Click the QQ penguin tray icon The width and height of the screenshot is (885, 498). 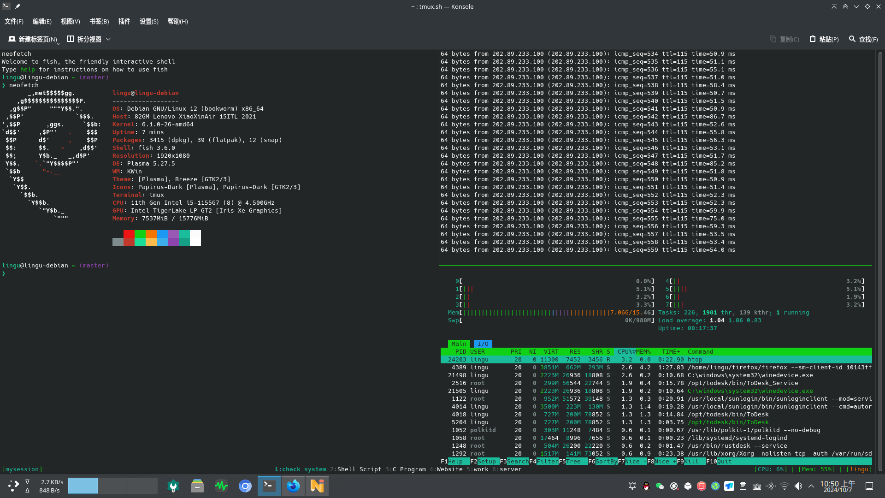[x=646, y=486]
